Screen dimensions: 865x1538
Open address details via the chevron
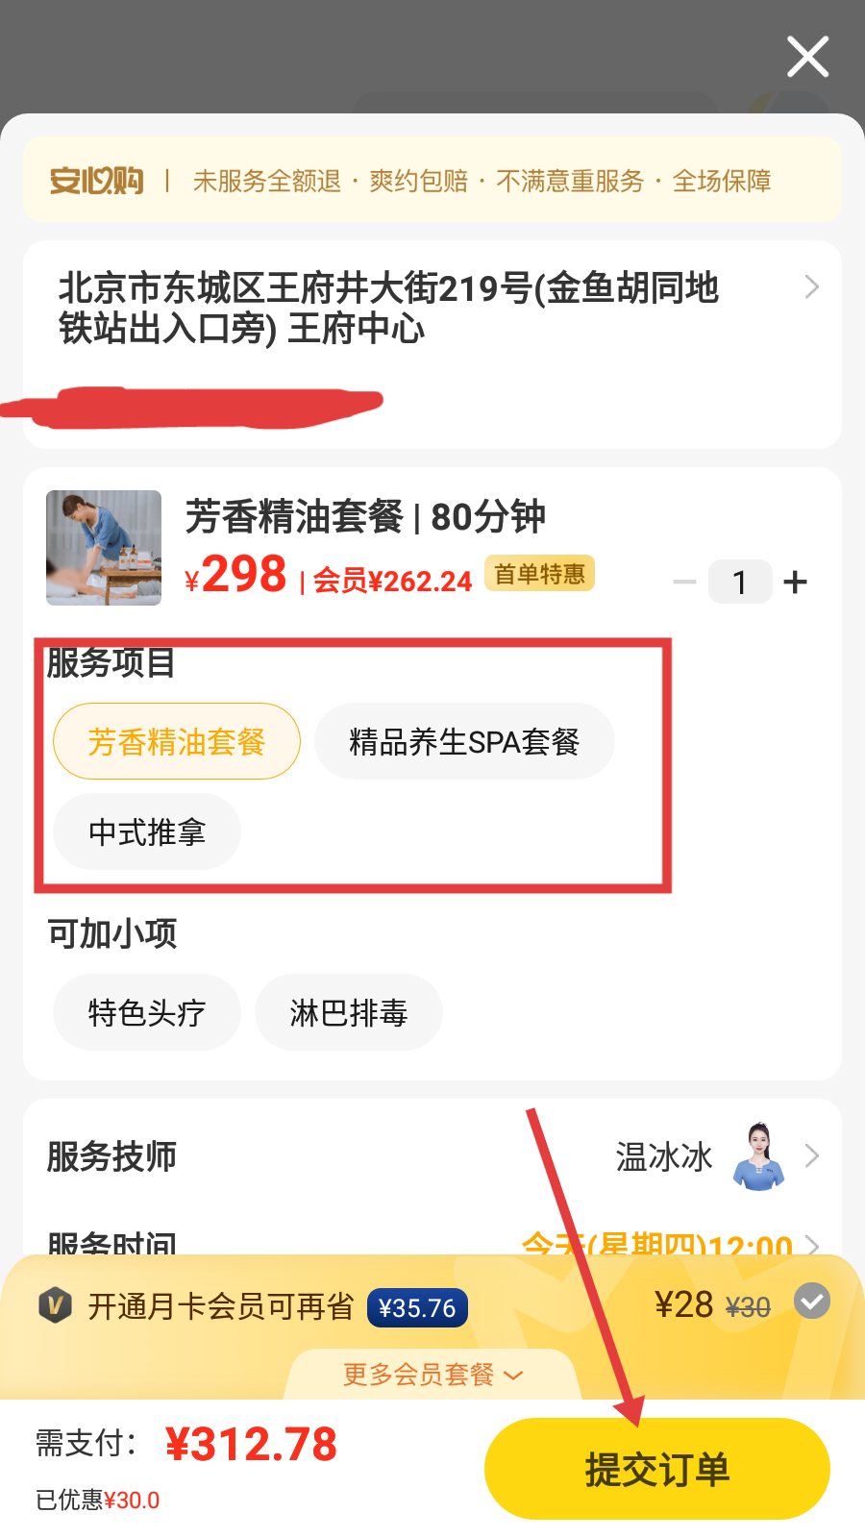coord(812,286)
